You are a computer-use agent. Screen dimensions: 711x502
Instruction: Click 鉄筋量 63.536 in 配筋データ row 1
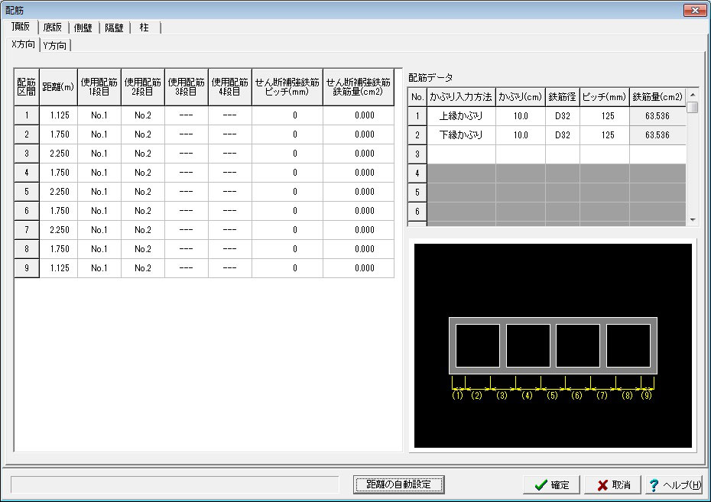(x=657, y=116)
